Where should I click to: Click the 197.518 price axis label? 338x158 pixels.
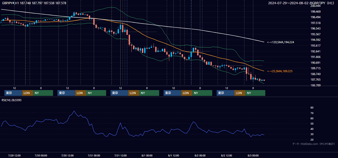tap(316, 23)
